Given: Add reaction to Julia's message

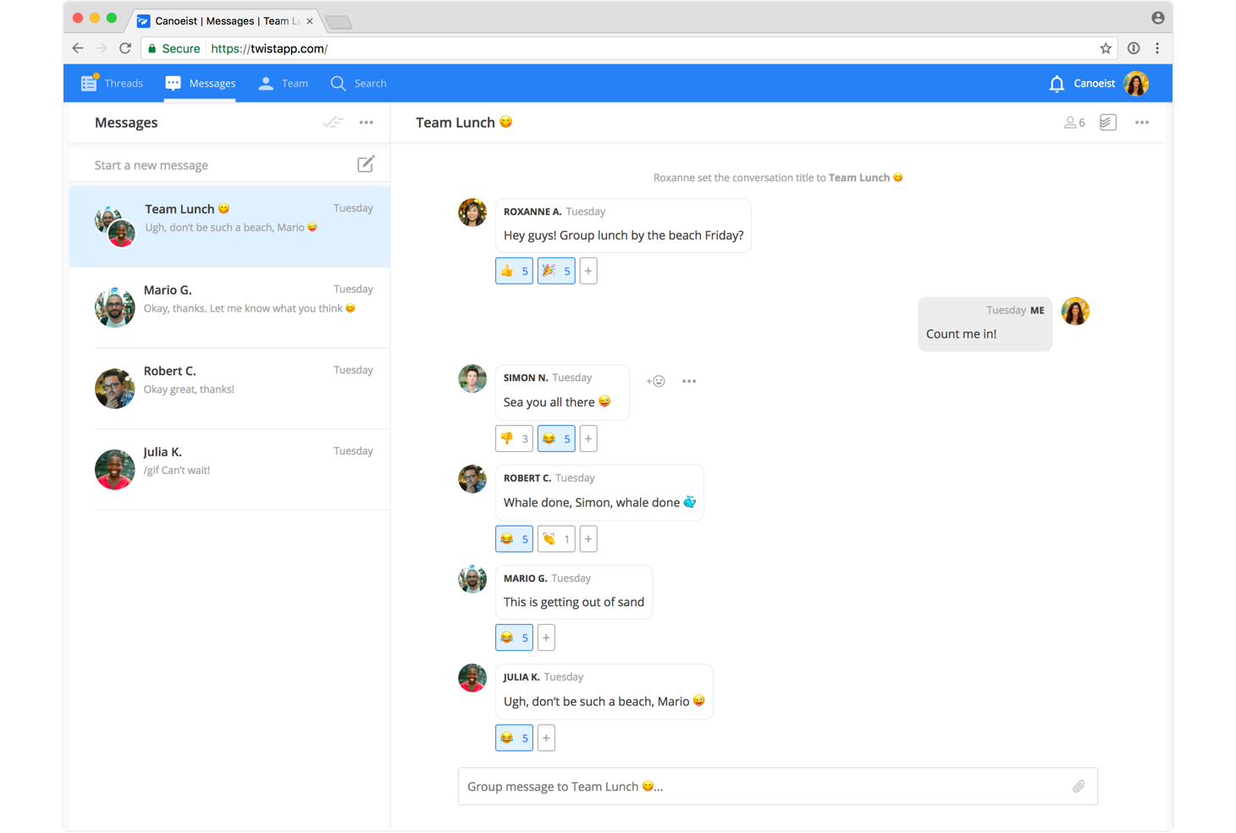Looking at the screenshot, I should 546,737.
